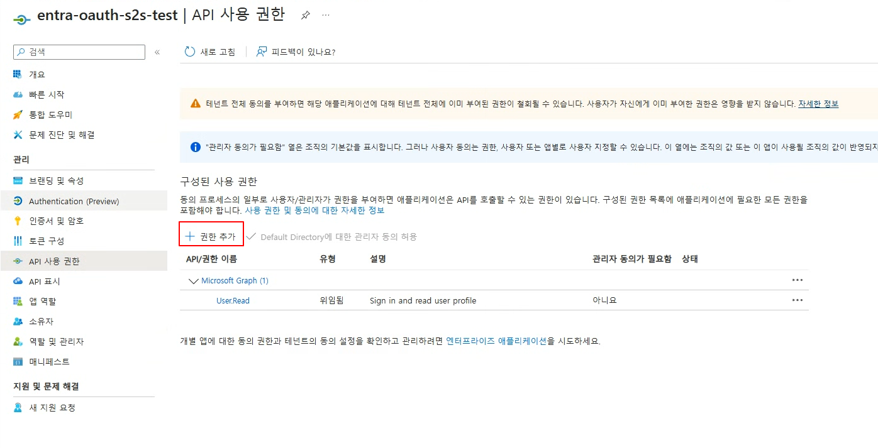The image size is (878, 448).
Task: Click the pin icon beside the page title
Action: click(x=306, y=15)
